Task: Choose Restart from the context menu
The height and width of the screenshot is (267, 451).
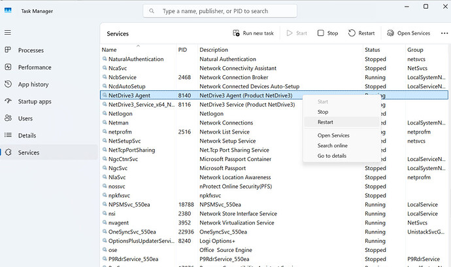Action: [x=326, y=122]
